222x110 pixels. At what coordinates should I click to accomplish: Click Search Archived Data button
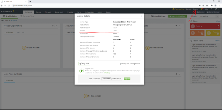point(177,16)
